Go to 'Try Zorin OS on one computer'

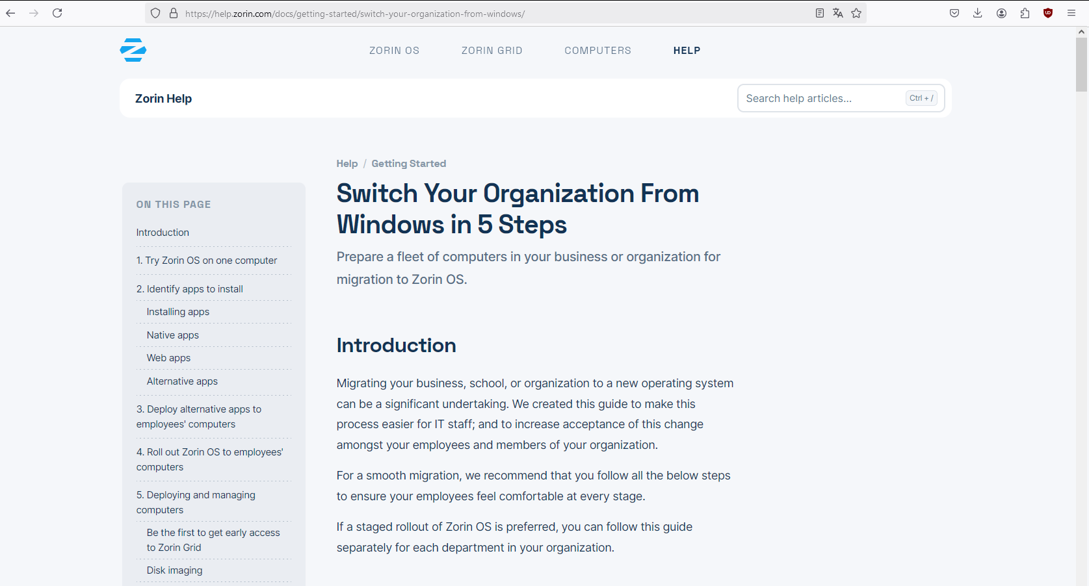[x=206, y=261]
